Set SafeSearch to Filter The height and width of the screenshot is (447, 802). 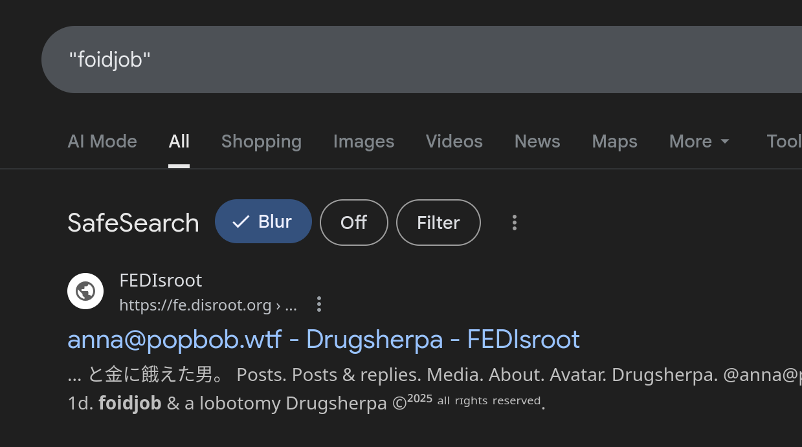438,223
